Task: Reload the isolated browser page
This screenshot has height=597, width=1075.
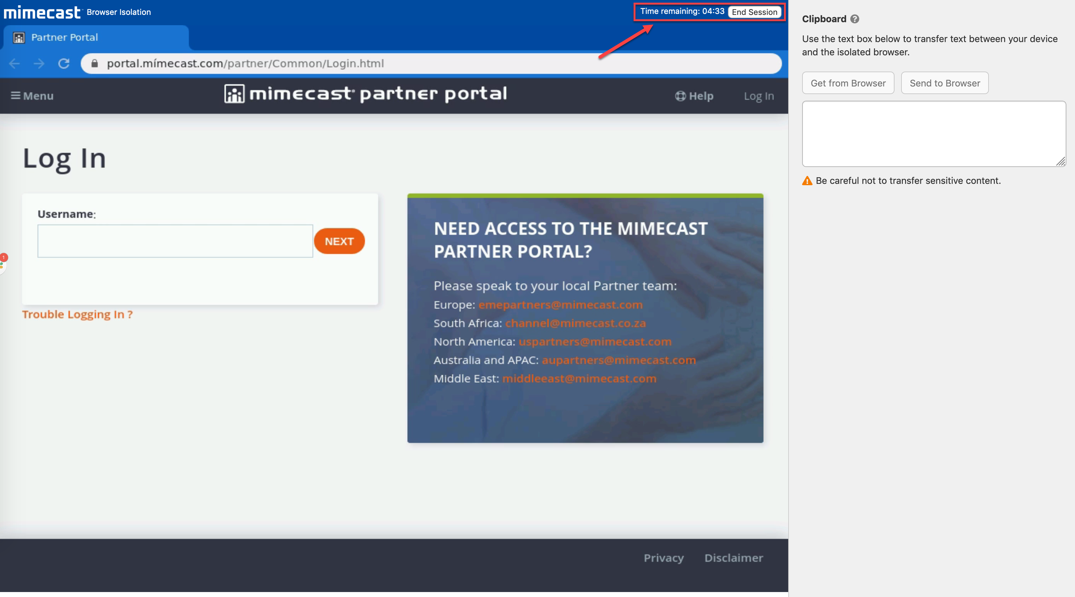Action: (64, 64)
